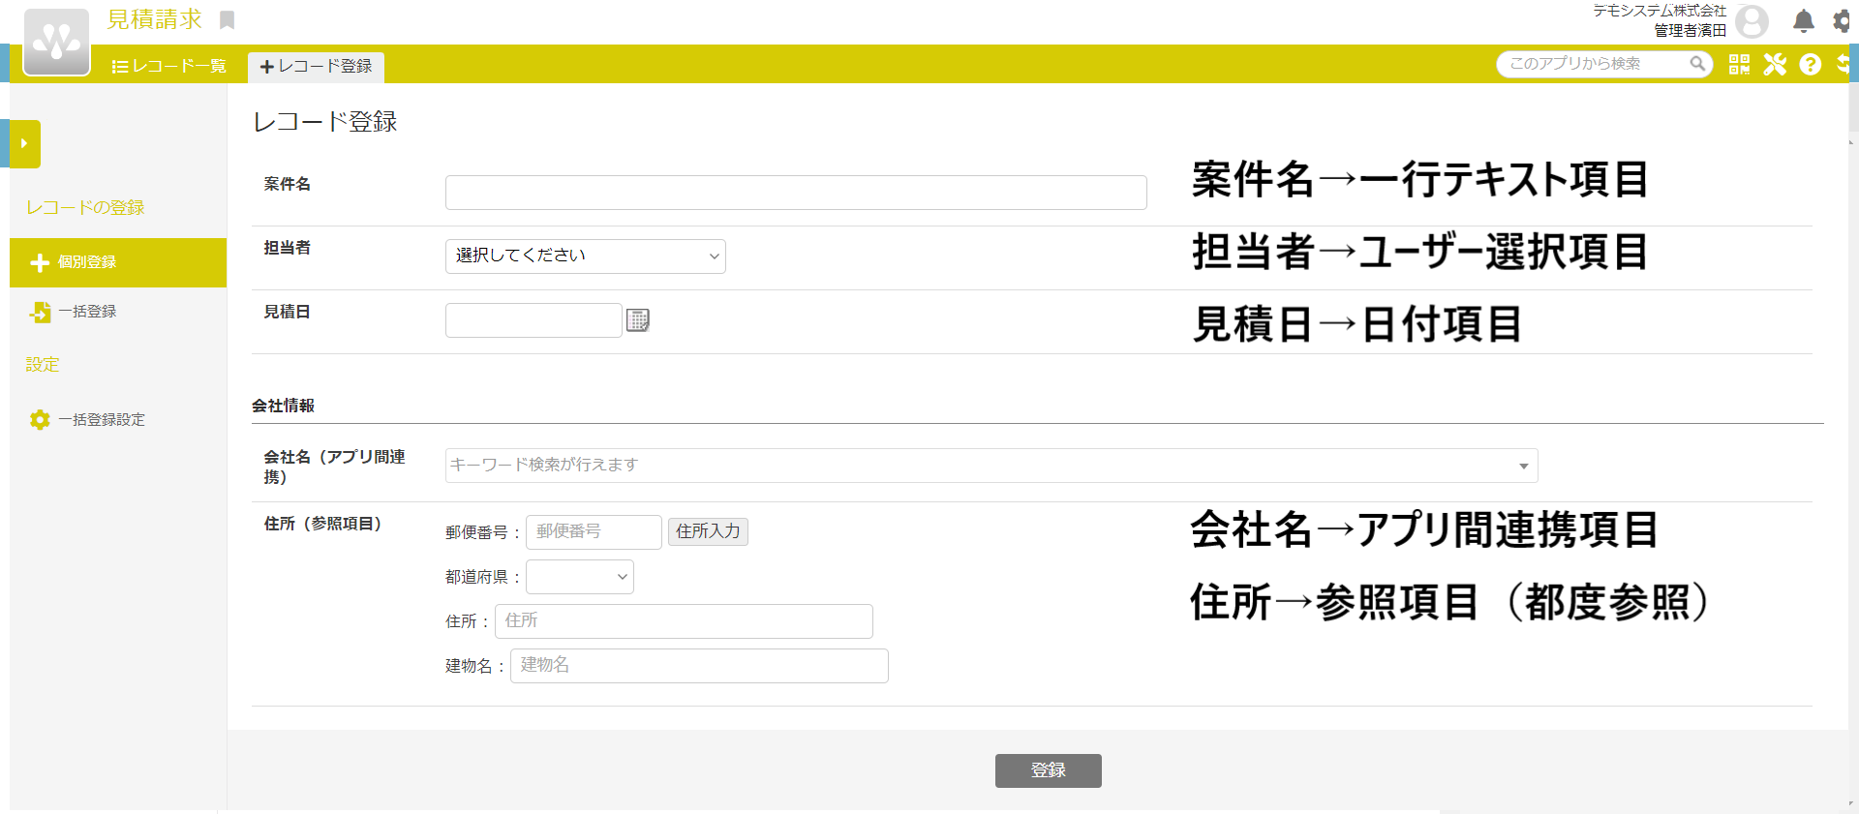Open the help question mark icon
Viewport: 1859px width, 814px height.
[1810, 65]
